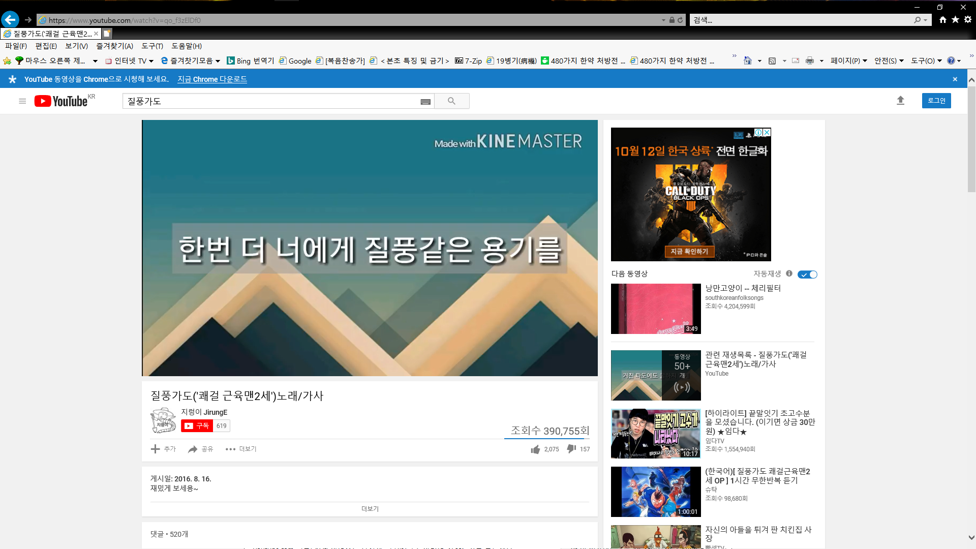Click the printer icon
The width and height of the screenshot is (976, 549).
click(x=810, y=61)
